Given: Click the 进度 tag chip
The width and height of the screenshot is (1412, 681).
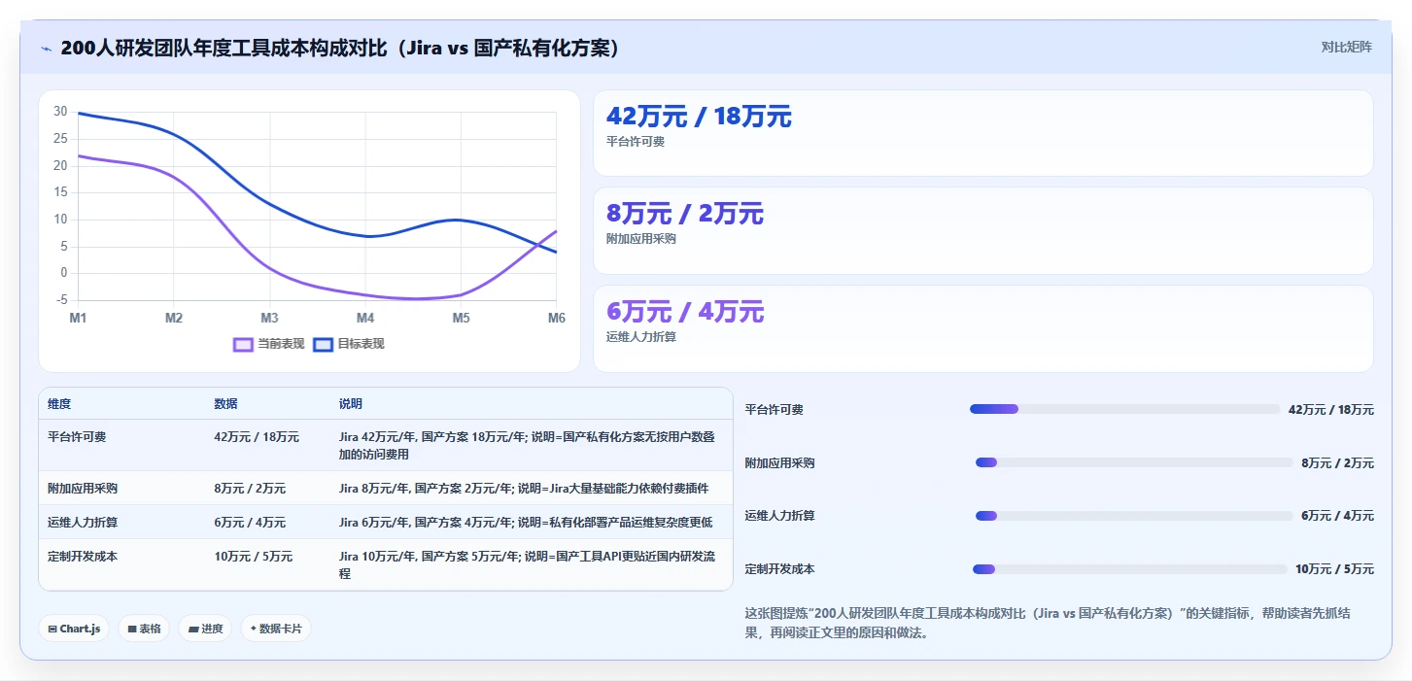Looking at the screenshot, I should (205, 629).
